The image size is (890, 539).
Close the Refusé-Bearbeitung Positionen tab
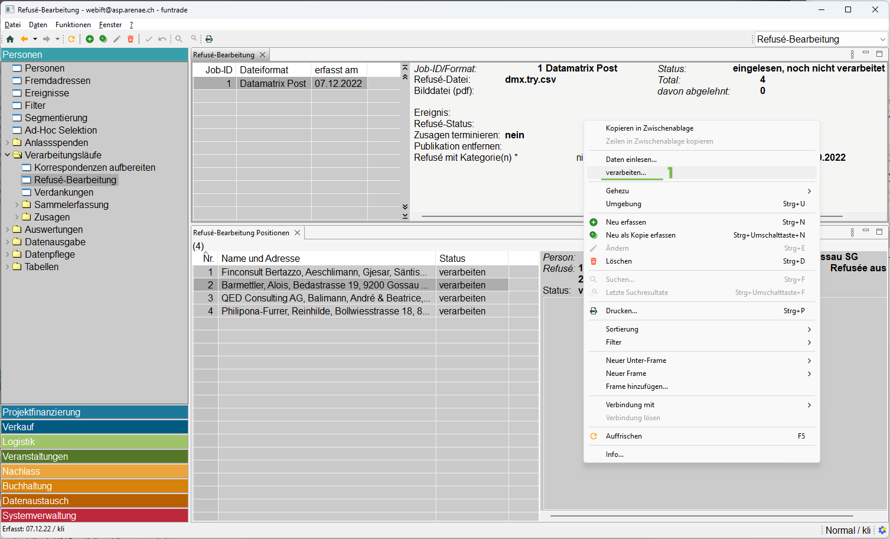298,233
